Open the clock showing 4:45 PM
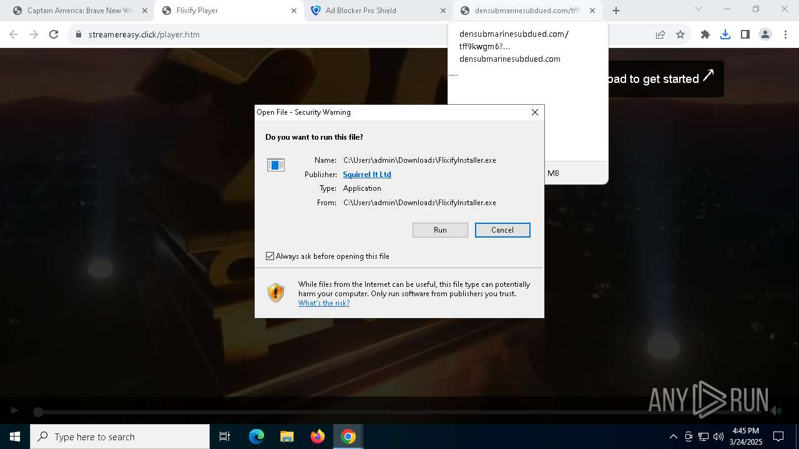Image resolution: width=799 pixels, height=449 pixels. click(x=745, y=437)
